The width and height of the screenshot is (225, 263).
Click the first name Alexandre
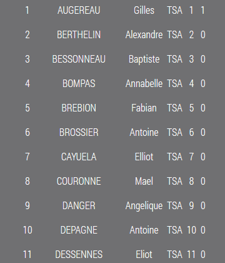click(144, 34)
